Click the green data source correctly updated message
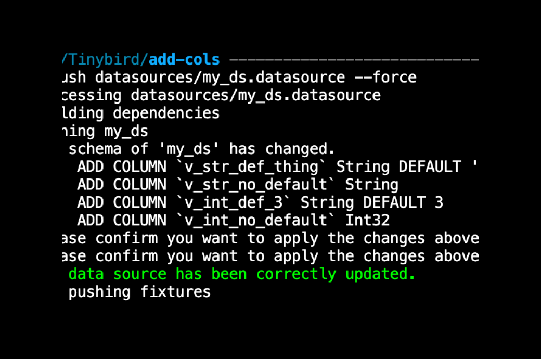 [242, 274]
